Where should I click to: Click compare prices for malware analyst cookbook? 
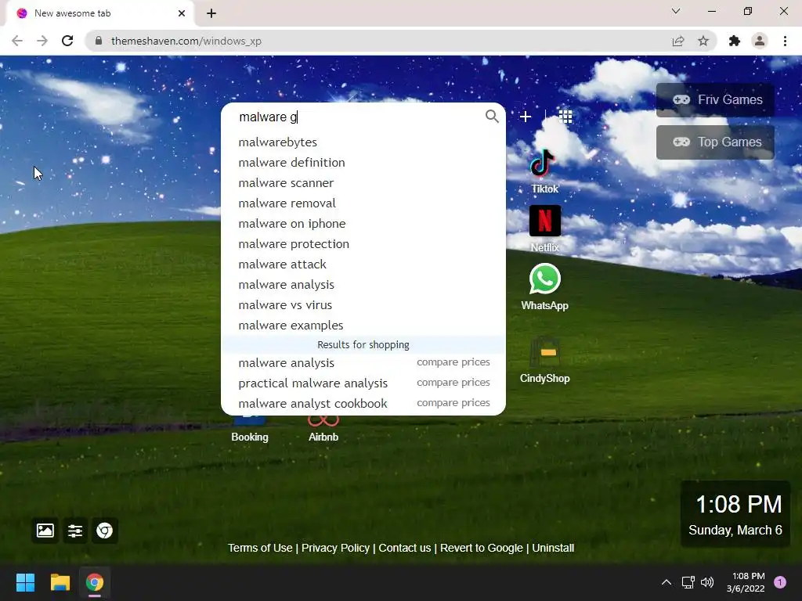pos(453,403)
